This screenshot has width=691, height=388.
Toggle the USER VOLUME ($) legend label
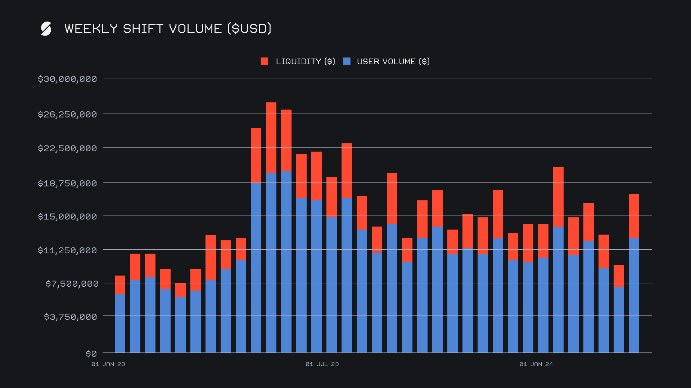point(393,61)
